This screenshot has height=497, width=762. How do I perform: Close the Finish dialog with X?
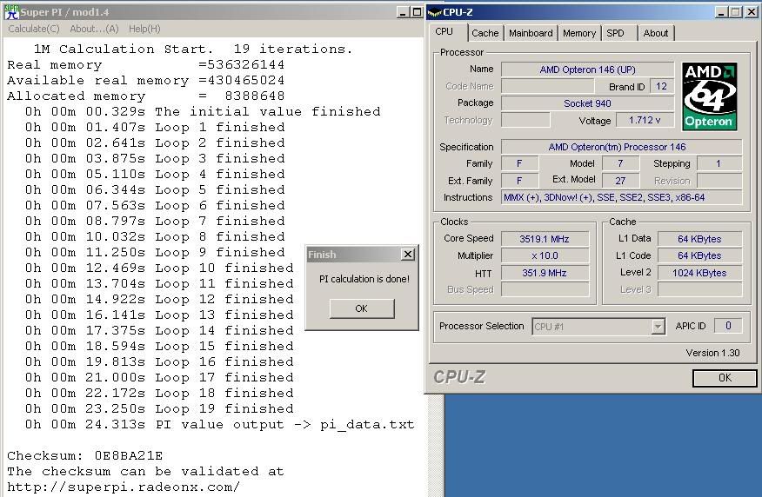pos(408,255)
